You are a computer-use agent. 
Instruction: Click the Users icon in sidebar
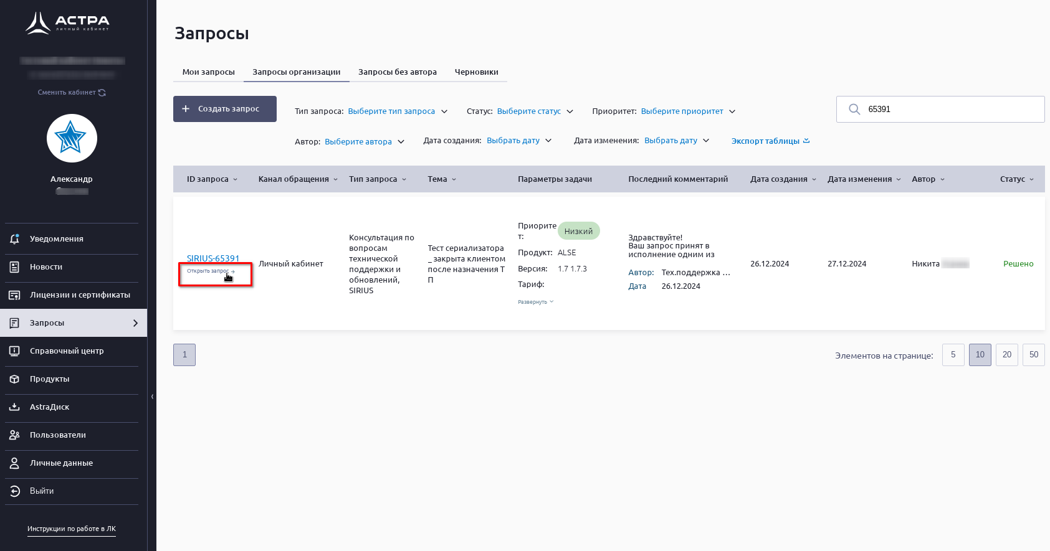coord(14,435)
